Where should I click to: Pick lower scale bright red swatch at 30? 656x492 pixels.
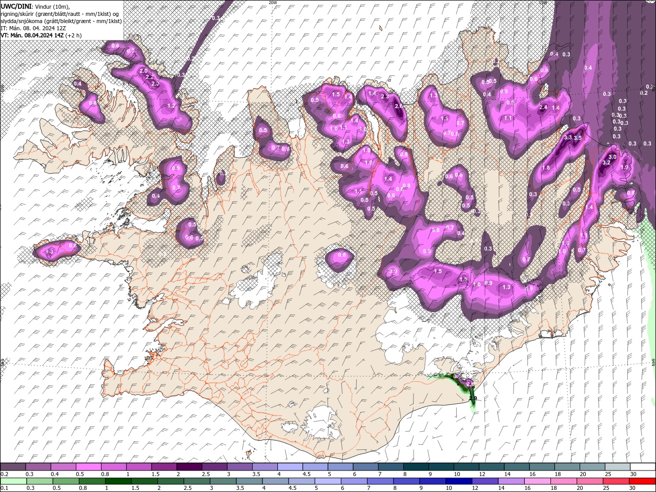[x=643, y=481]
